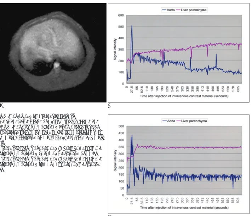251x216 pixels.
Task: Select the Aorta legend entry in upper chart
Action: [x=169, y=10]
